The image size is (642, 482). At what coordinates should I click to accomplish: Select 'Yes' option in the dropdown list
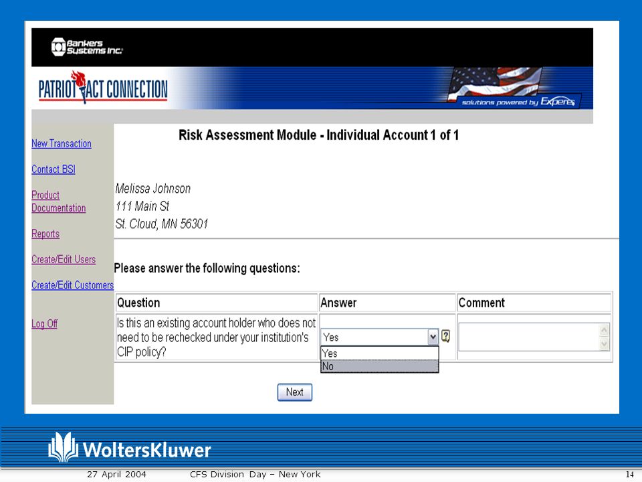(380, 353)
